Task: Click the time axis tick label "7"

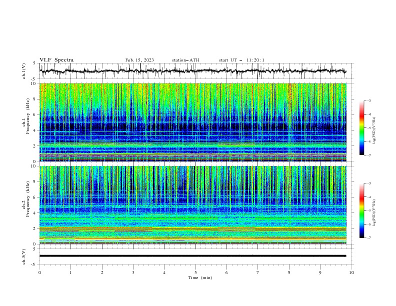Action: [x=258, y=272]
